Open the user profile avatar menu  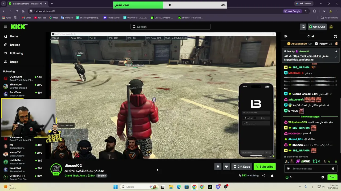coord(331,27)
